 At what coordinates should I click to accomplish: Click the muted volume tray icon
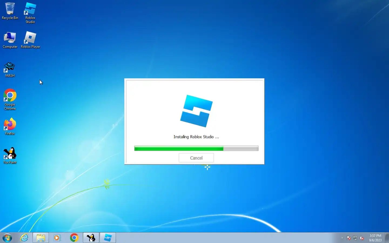362,238
